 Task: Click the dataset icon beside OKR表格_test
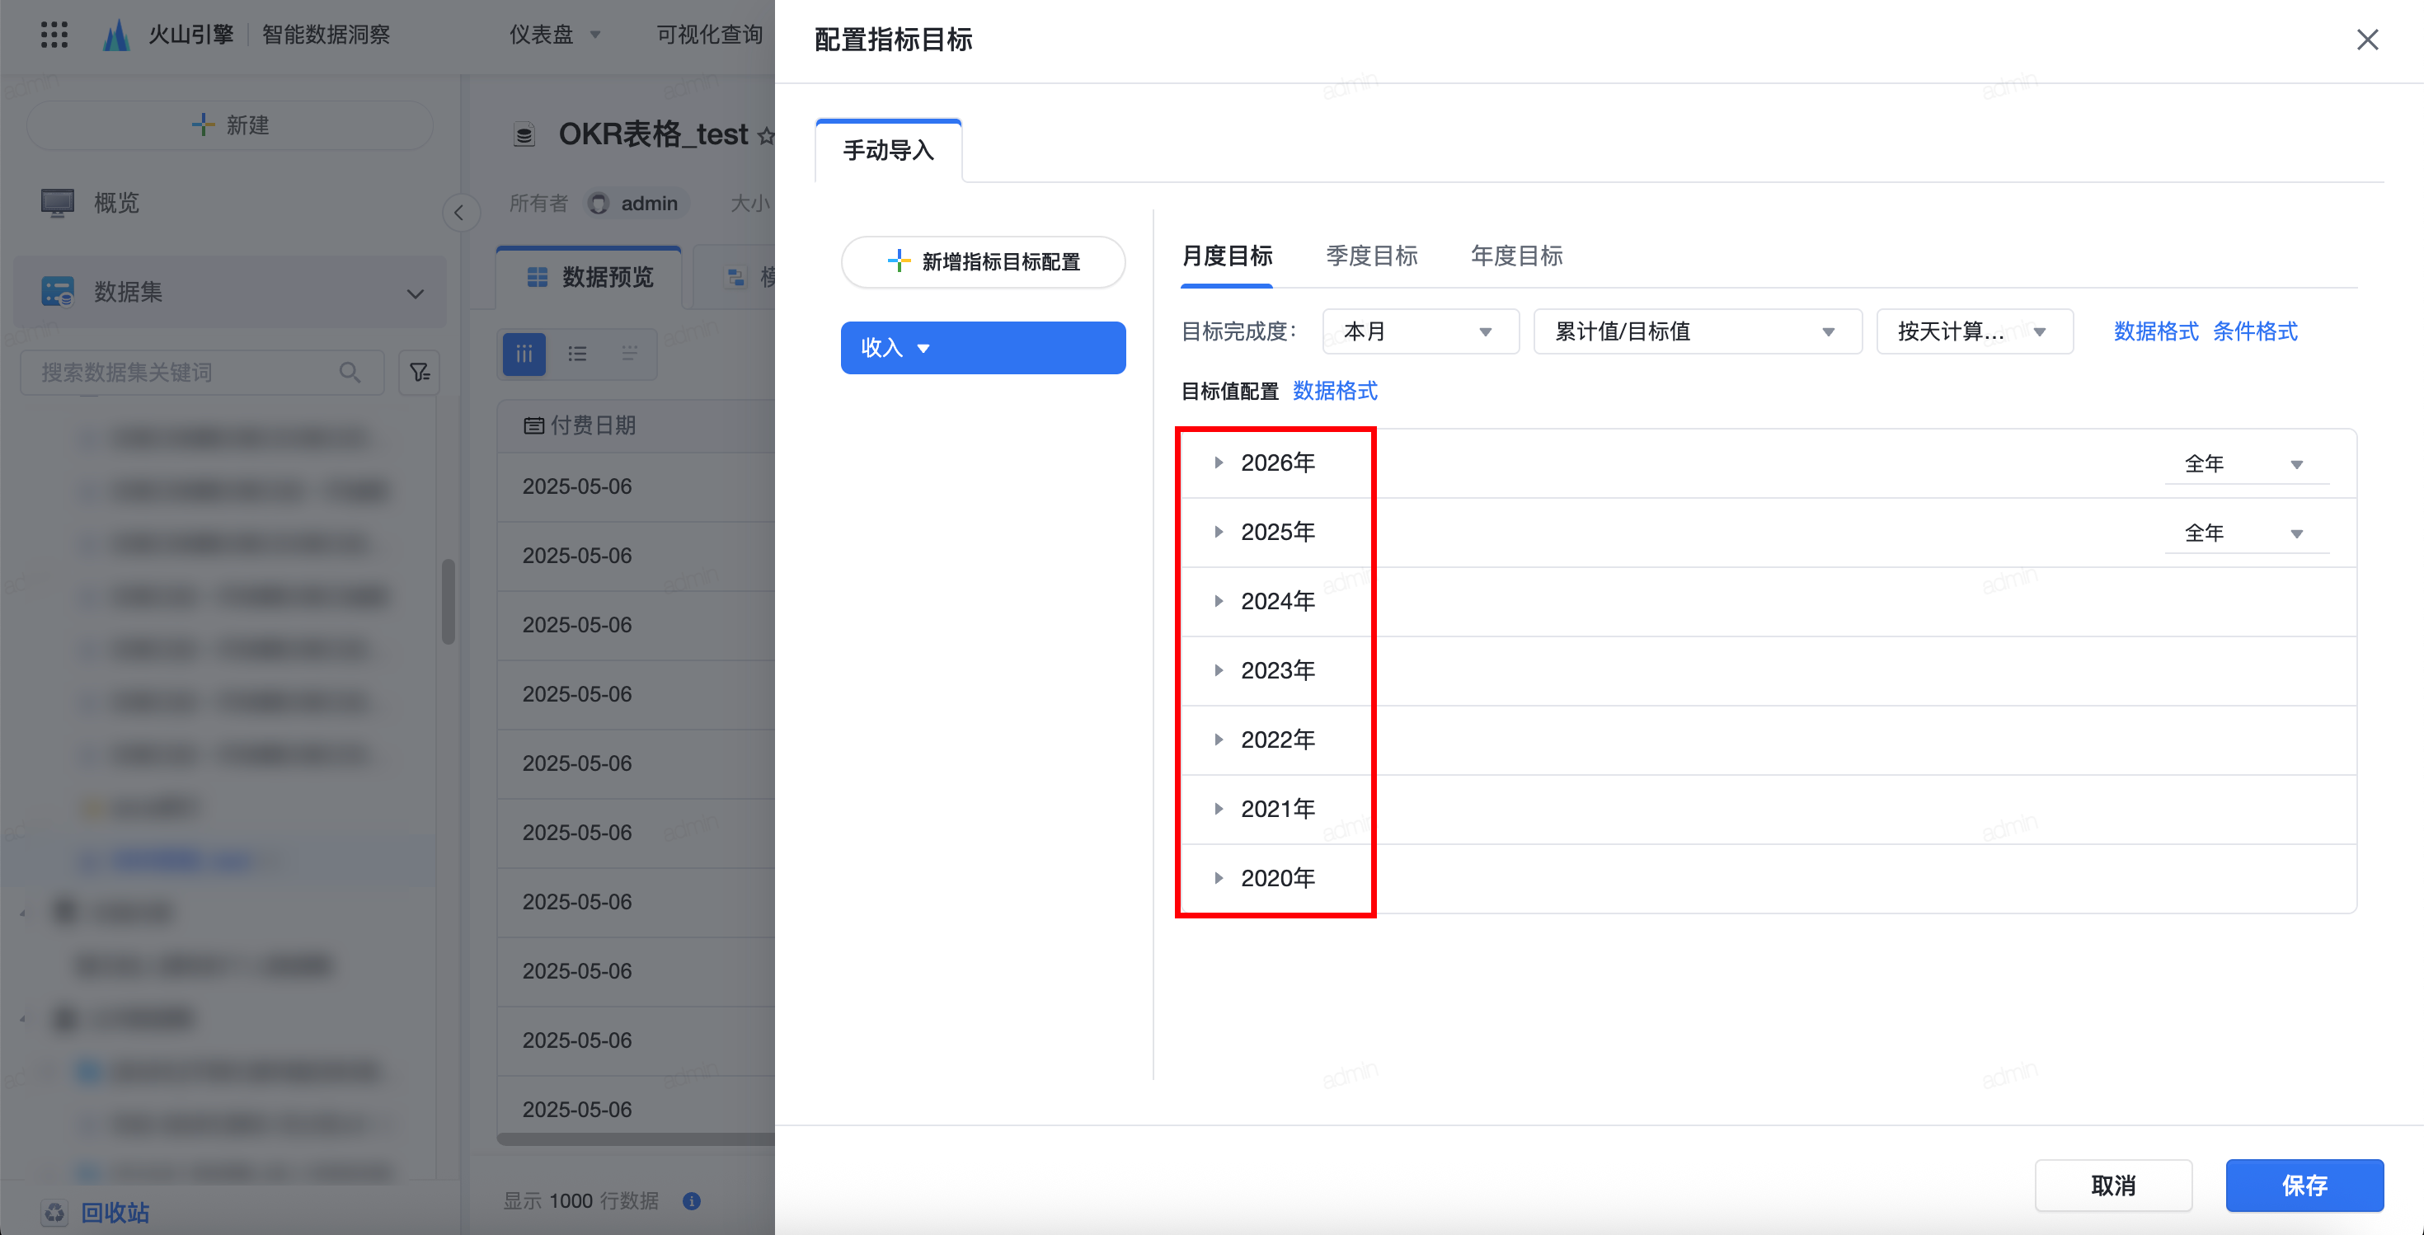(x=524, y=135)
